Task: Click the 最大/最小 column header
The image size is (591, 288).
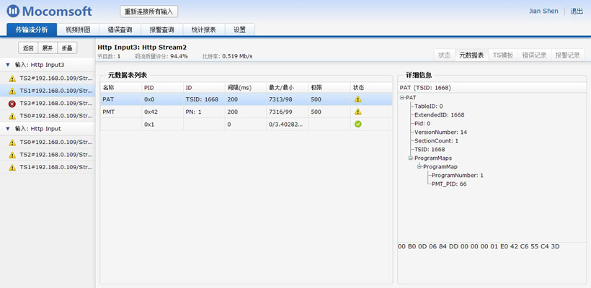Action: point(287,87)
